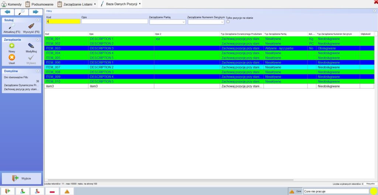This screenshot has width=378, height=195.
Task: Click the Polish flag language icon
Action: click(52, 191)
